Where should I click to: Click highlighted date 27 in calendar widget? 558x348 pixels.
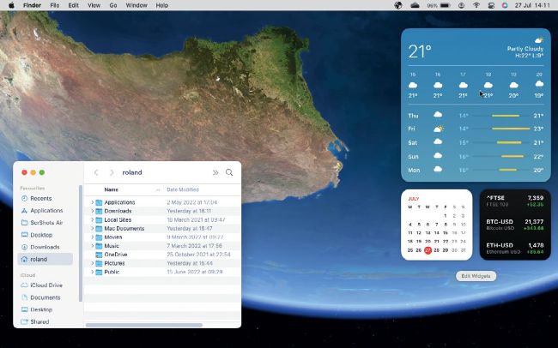click(428, 250)
